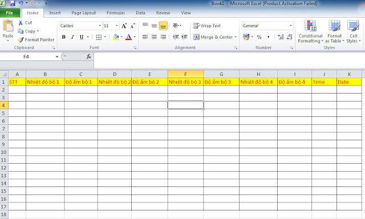365x219 pixels.
Task: Decrease font size with Shrink Font icon
Action: click(133, 26)
